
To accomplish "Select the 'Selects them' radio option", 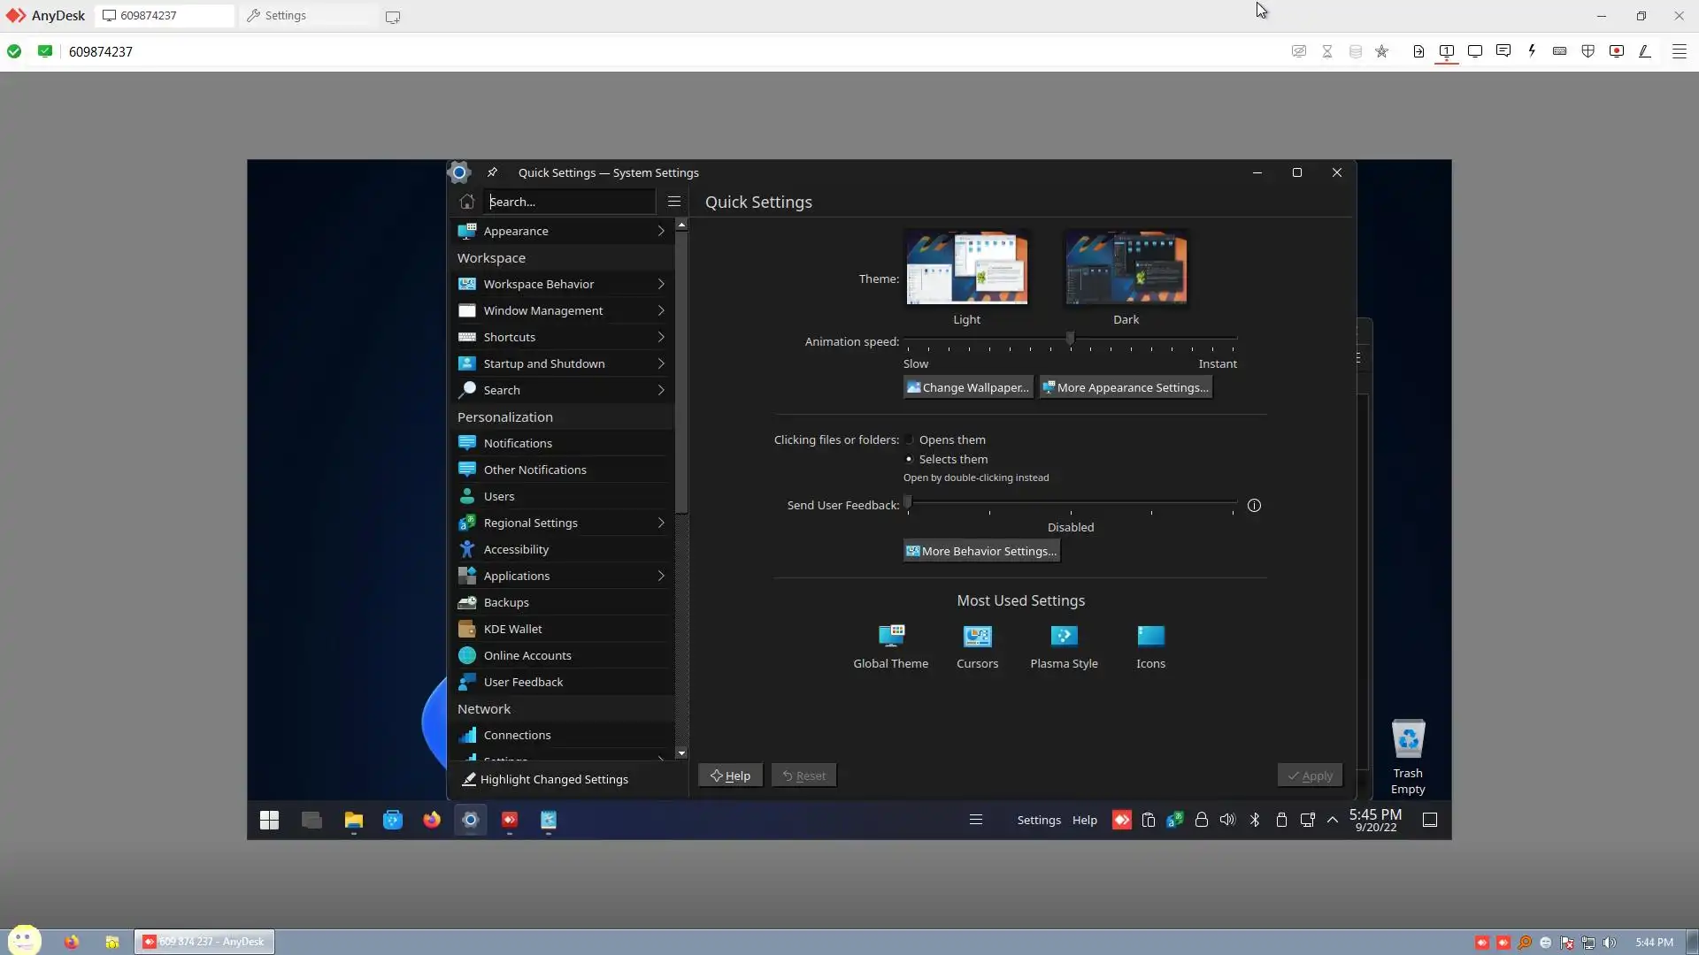I will (909, 459).
